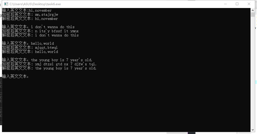Click the title bar path text task6.exe
The image size is (257, 134).
click(35, 4)
